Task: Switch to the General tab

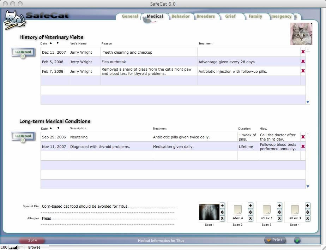Action: click(130, 16)
